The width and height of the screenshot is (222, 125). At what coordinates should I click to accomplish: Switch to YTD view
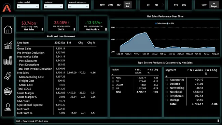click(176, 5)
